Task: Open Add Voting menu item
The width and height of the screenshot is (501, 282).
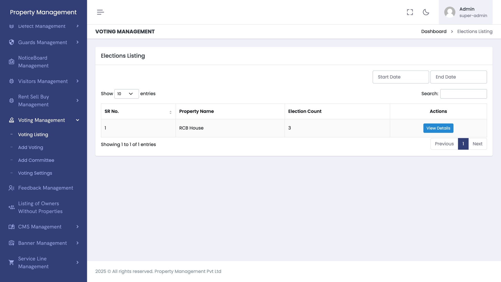Action: click(x=31, y=147)
